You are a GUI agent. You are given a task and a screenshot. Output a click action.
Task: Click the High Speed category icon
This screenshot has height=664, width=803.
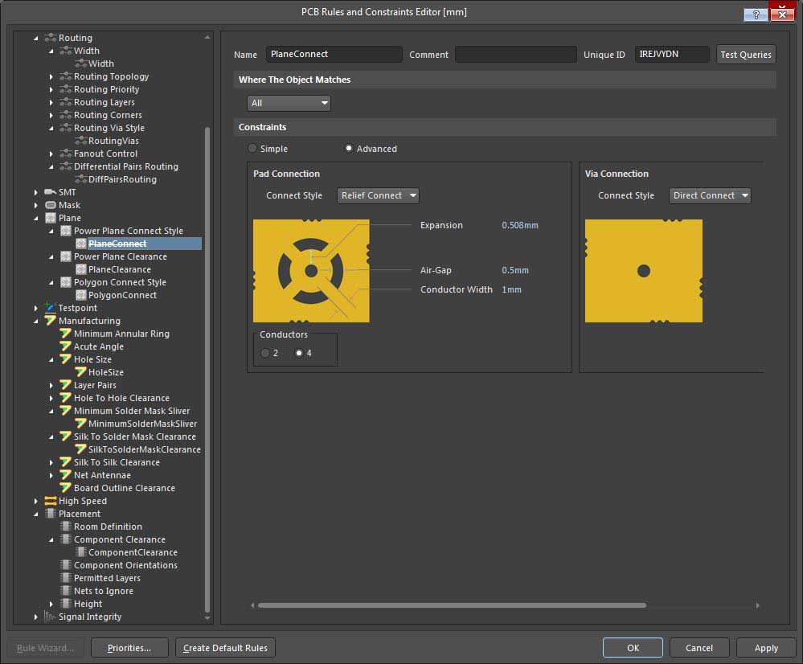tap(51, 501)
